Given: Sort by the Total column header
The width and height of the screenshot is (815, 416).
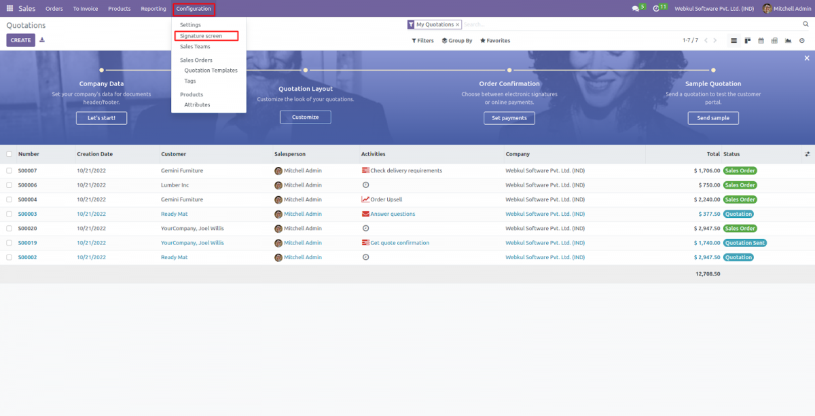Looking at the screenshot, I should 713,154.
